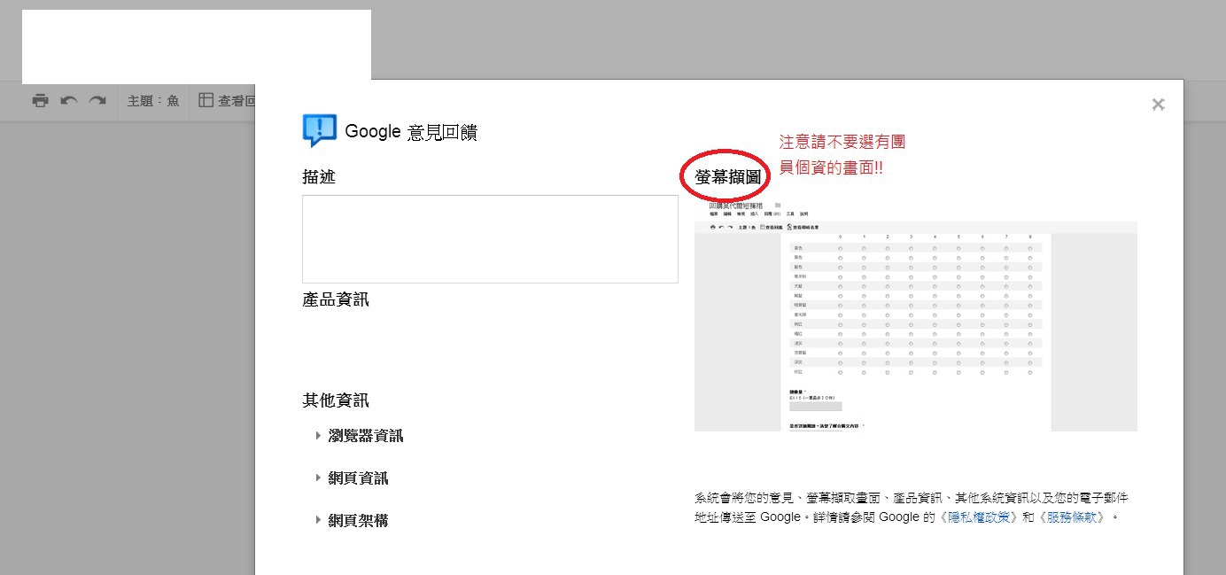Click the undo arrow in background toolbar
Image resolution: width=1226 pixels, height=575 pixels.
tap(68, 100)
